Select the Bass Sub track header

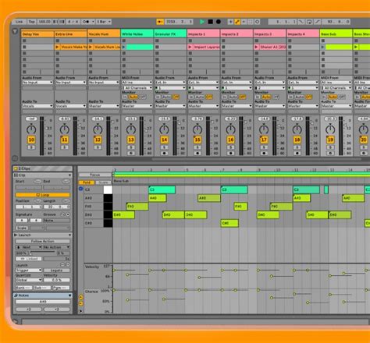336,34
